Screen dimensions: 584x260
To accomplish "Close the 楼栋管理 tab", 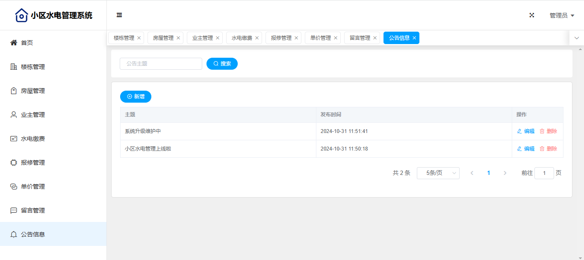I will [x=139, y=38].
